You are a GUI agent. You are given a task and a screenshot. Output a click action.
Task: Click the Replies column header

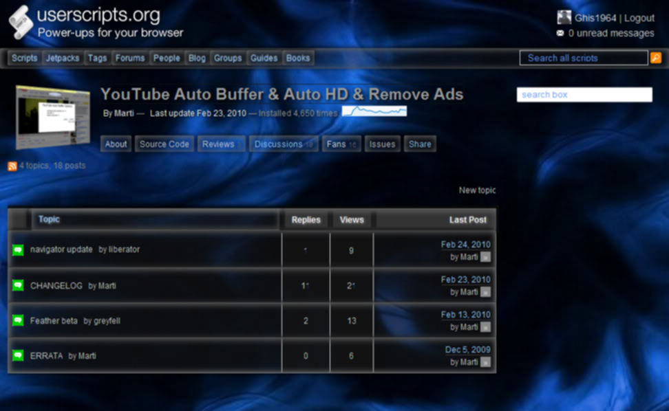point(306,220)
